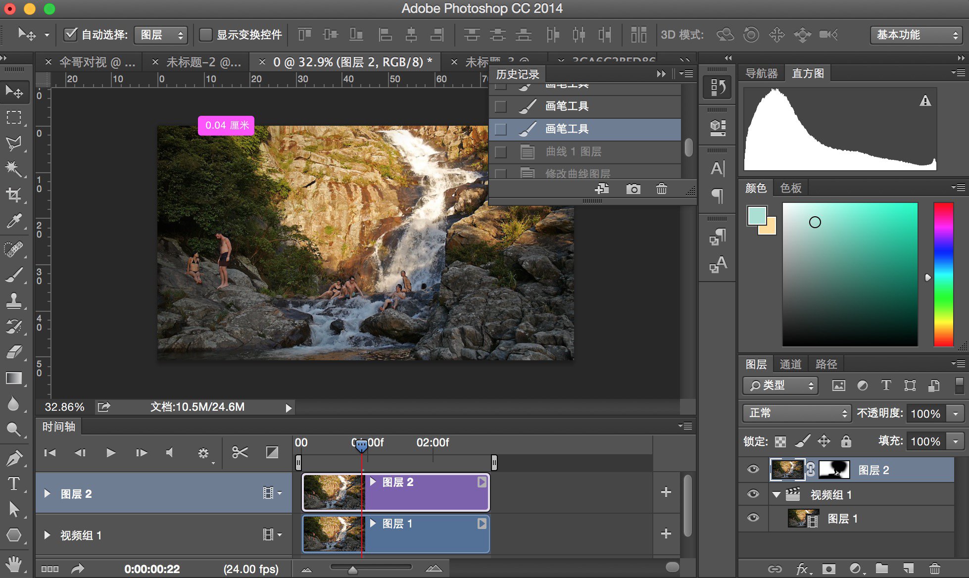Select the Zoom tool
Screen dimensions: 969x578
(x=14, y=430)
